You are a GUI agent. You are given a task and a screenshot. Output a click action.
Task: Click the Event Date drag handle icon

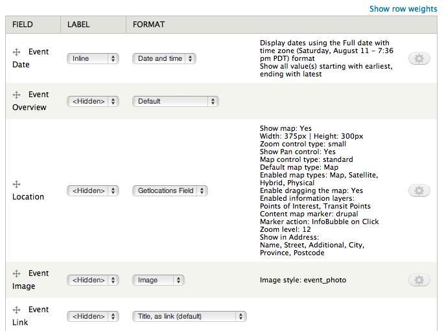[x=17, y=52]
